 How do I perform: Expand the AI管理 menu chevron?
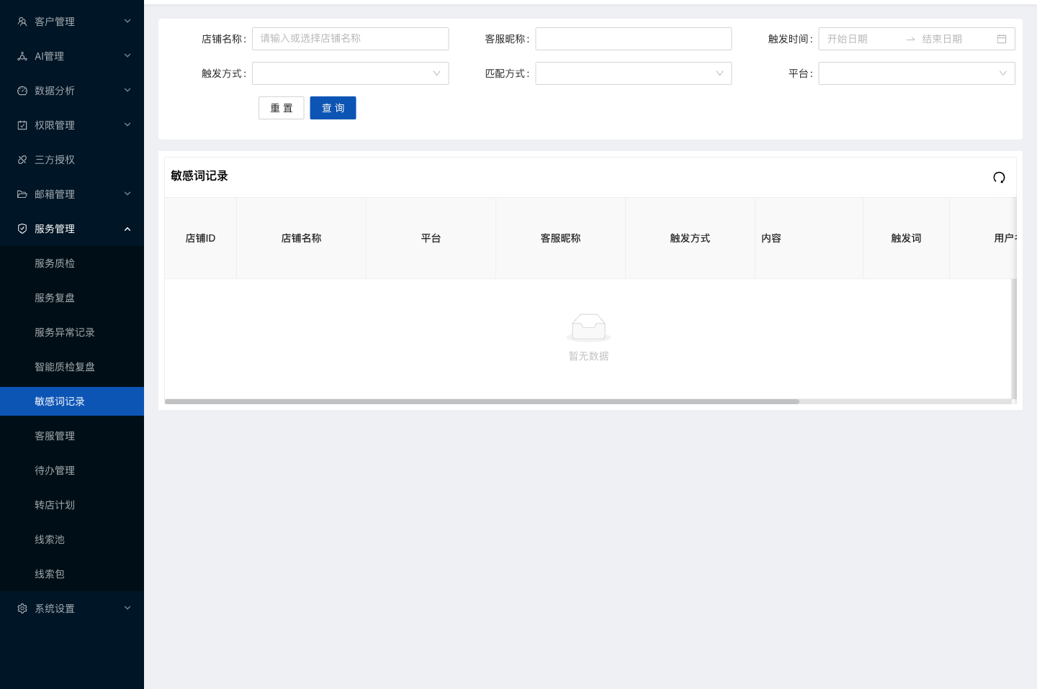tap(127, 56)
